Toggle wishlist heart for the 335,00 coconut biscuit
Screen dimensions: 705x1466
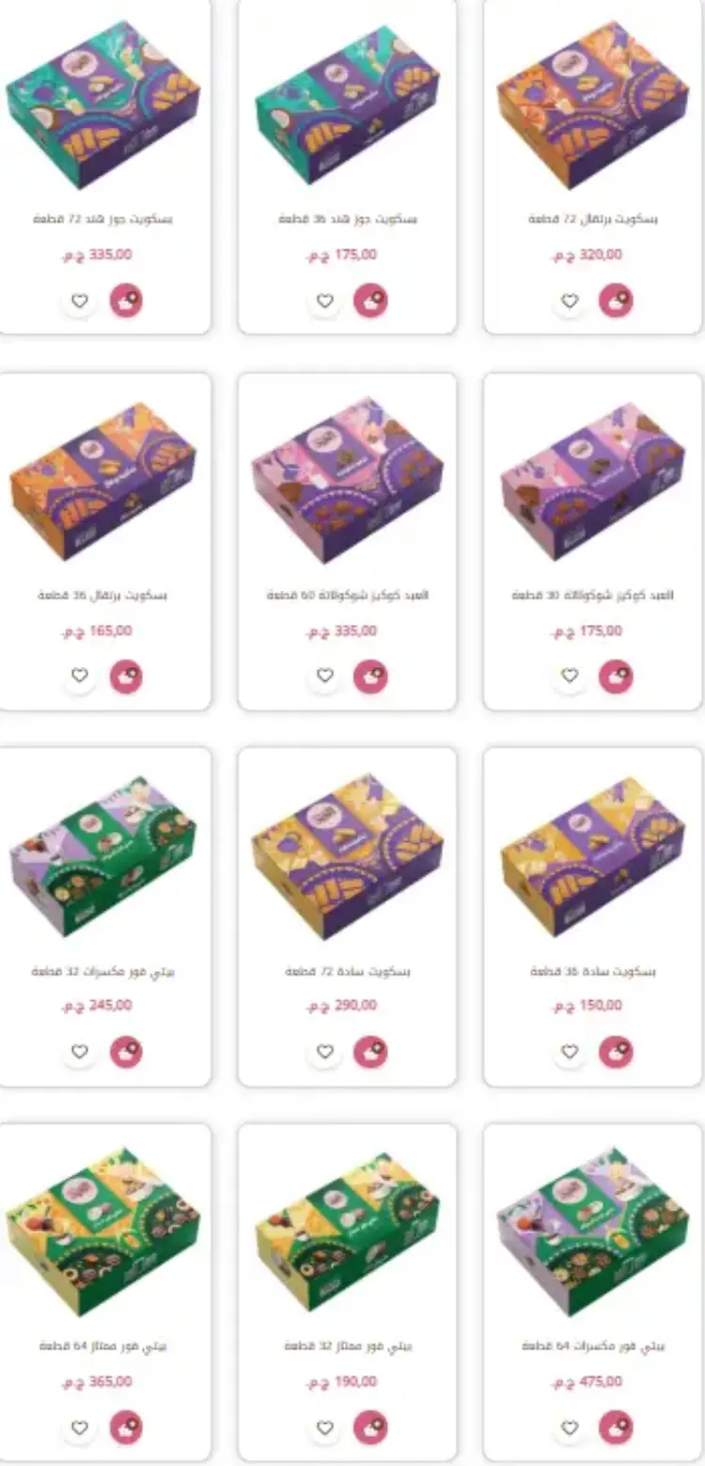point(80,301)
